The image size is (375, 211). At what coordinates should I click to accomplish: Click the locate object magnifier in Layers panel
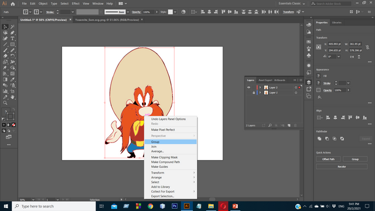[270, 125]
